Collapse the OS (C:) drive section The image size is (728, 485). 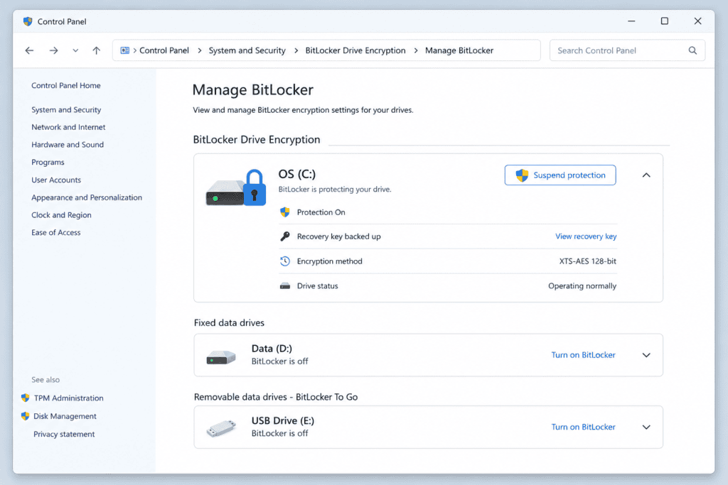pyautogui.click(x=646, y=175)
